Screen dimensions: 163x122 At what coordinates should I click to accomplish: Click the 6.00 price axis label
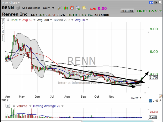click(154, 52)
